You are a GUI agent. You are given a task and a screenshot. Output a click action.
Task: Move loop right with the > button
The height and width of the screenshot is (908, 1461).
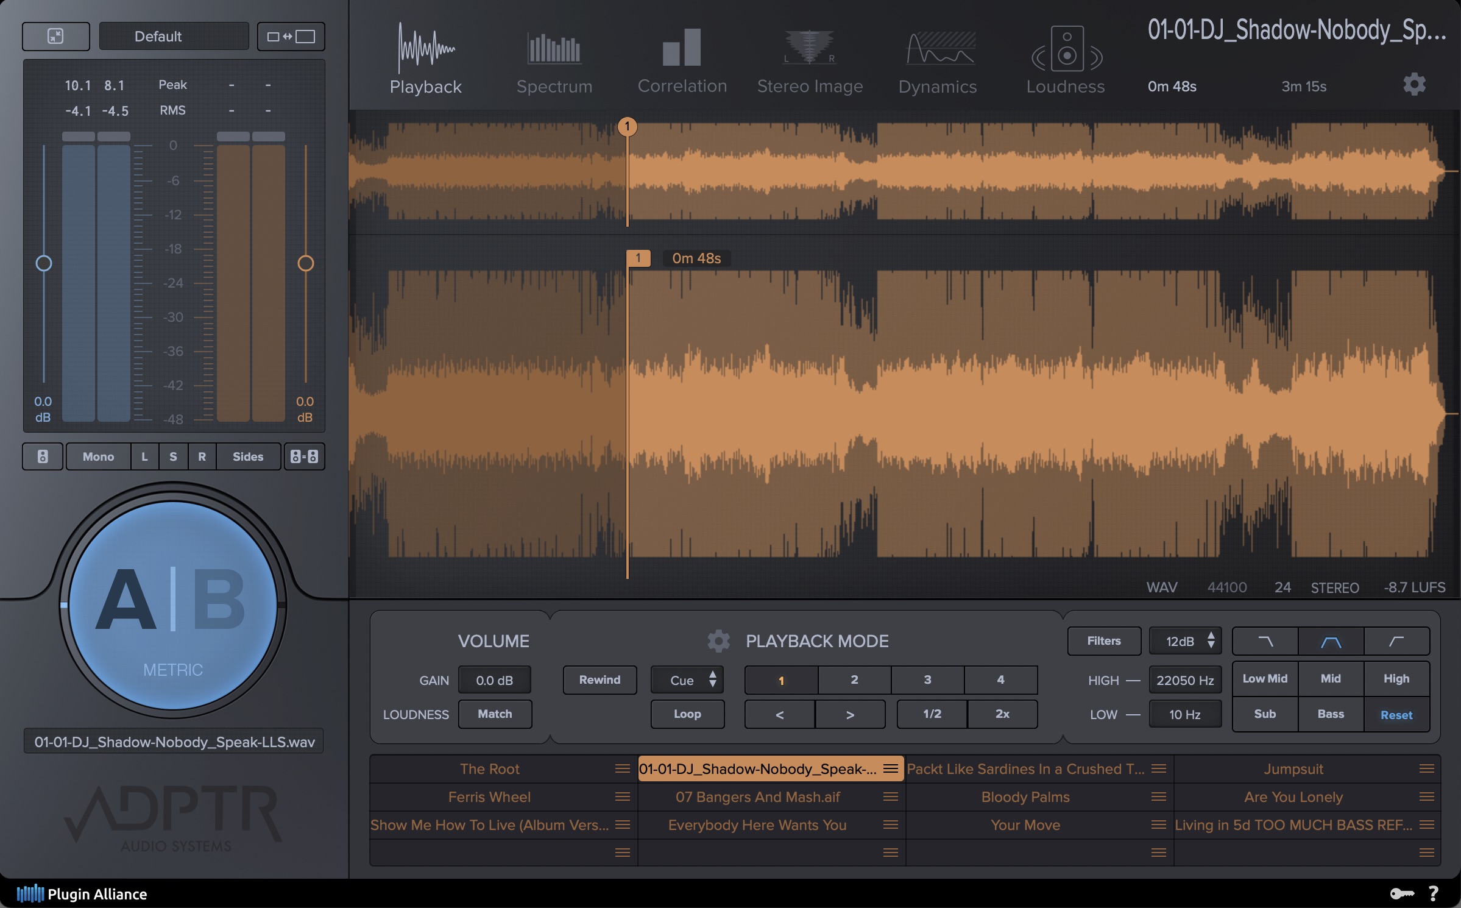pos(850,714)
